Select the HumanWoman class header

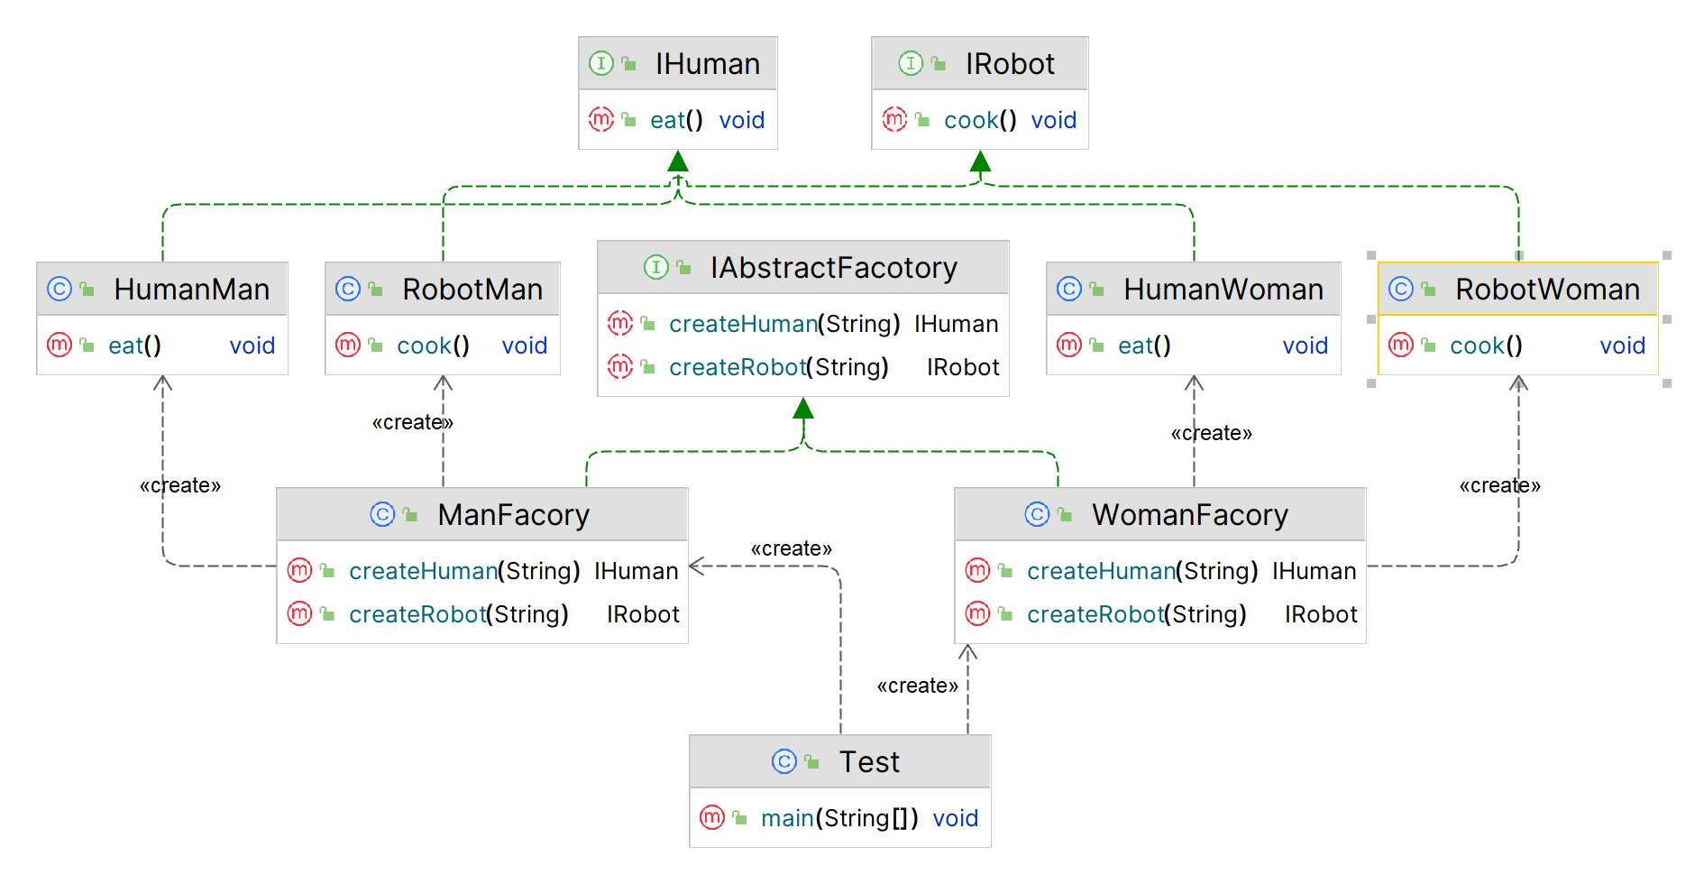tap(1223, 289)
